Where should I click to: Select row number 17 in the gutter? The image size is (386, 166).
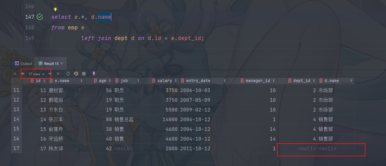(x=16, y=148)
